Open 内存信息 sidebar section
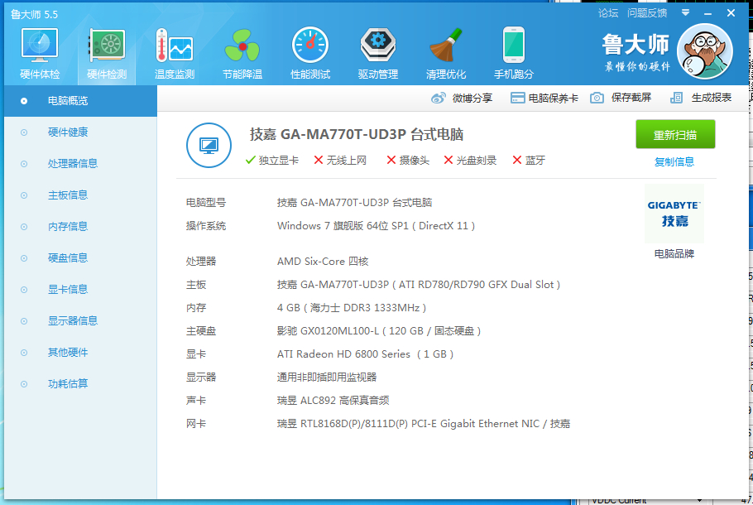The image size is (753, 505). tap(81, 227)
